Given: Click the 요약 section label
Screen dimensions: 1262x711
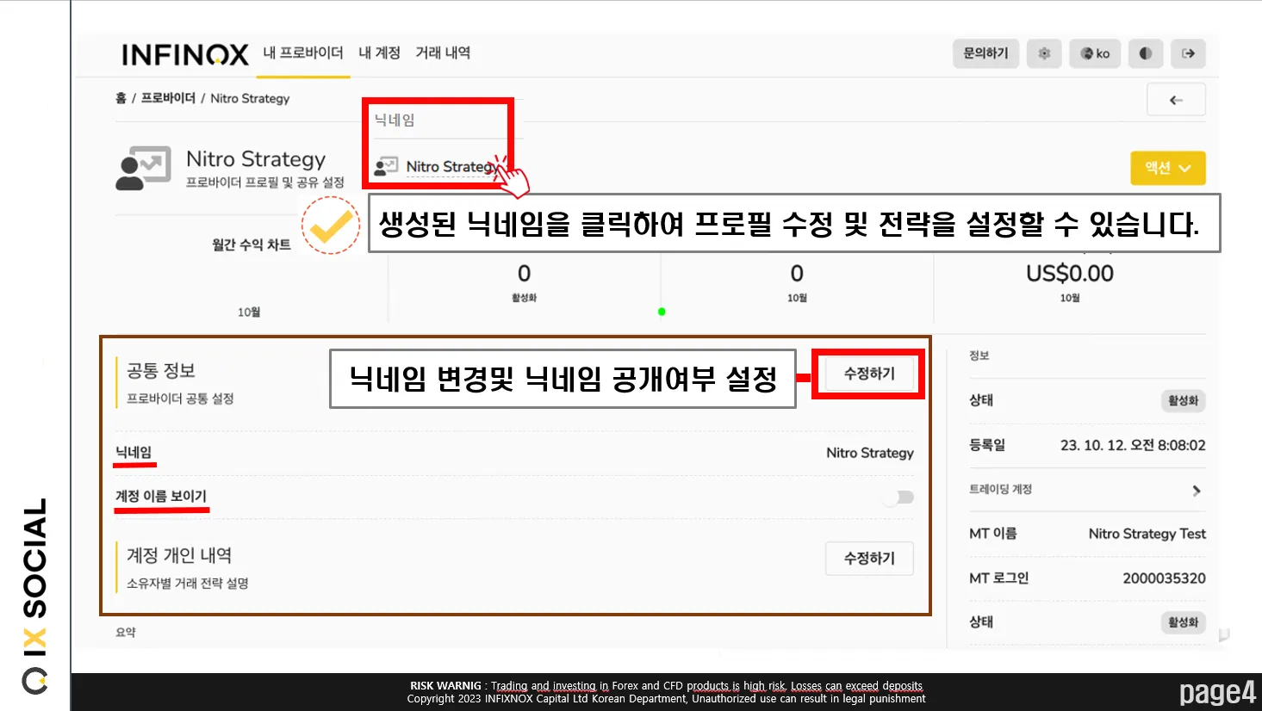Looking at the screenshot, I should pos(126,632).
